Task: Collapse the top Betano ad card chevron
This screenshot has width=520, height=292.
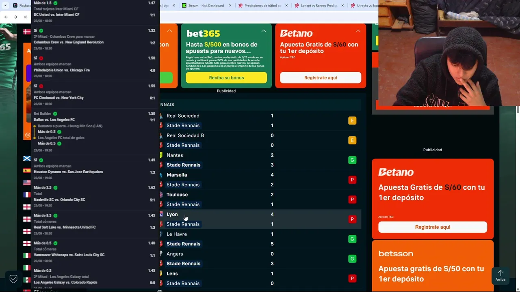Action: click(358, 31)
